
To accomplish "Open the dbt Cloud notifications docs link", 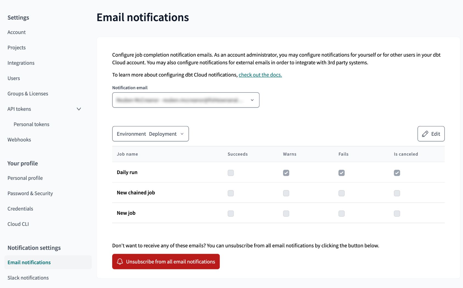I will [x=260, y=75].
